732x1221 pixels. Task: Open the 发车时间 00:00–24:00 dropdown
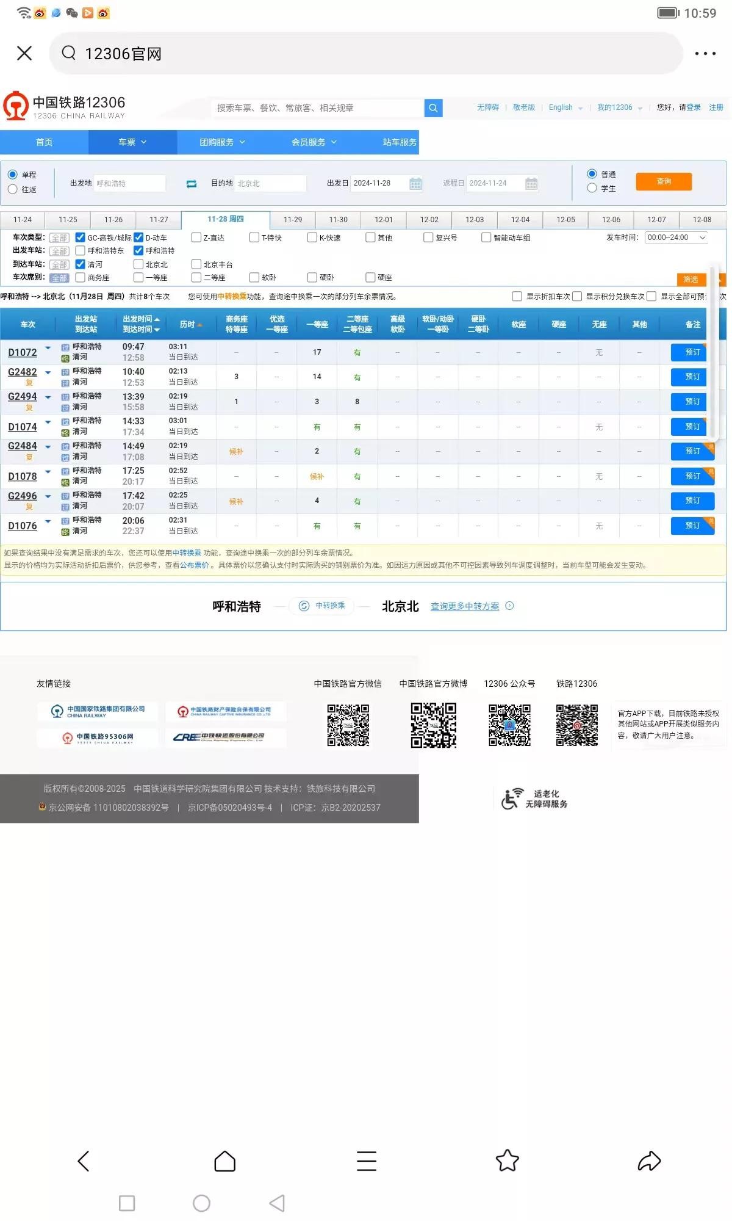pos(676,237)
